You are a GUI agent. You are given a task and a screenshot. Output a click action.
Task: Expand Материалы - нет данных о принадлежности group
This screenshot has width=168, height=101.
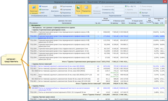[32, 28]
